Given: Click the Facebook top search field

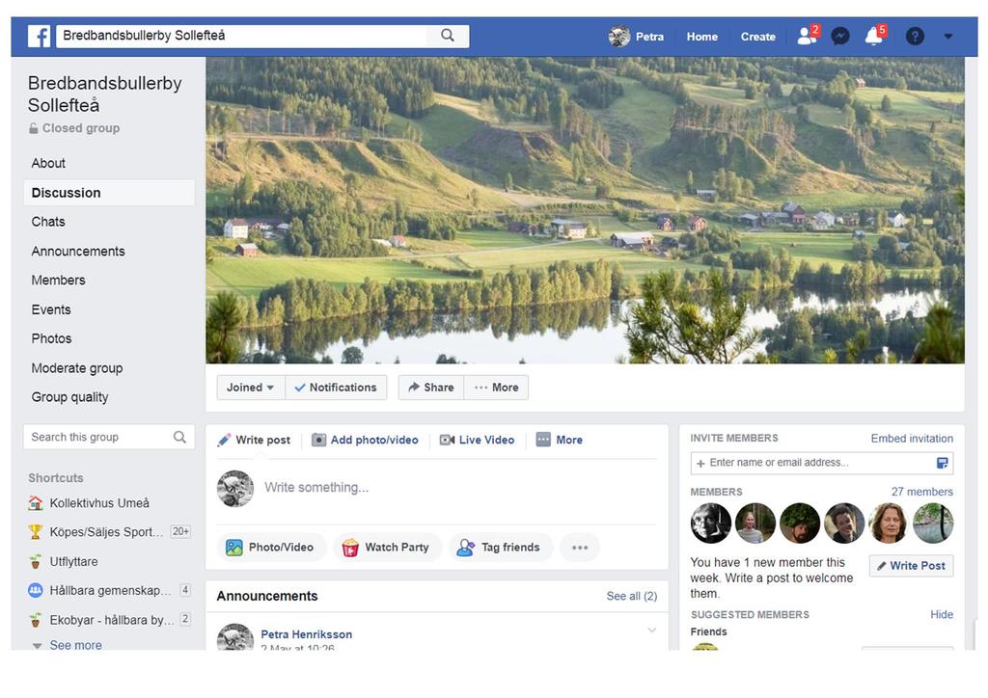Looking at the screenshot, I should (x=242, y=36).
